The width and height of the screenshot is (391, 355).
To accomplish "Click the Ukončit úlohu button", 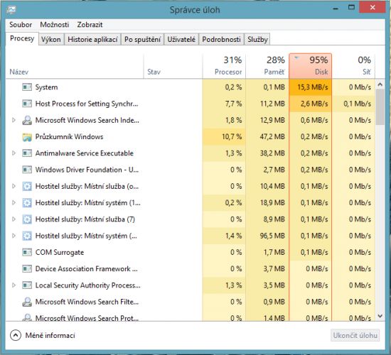I will [355, 335].
